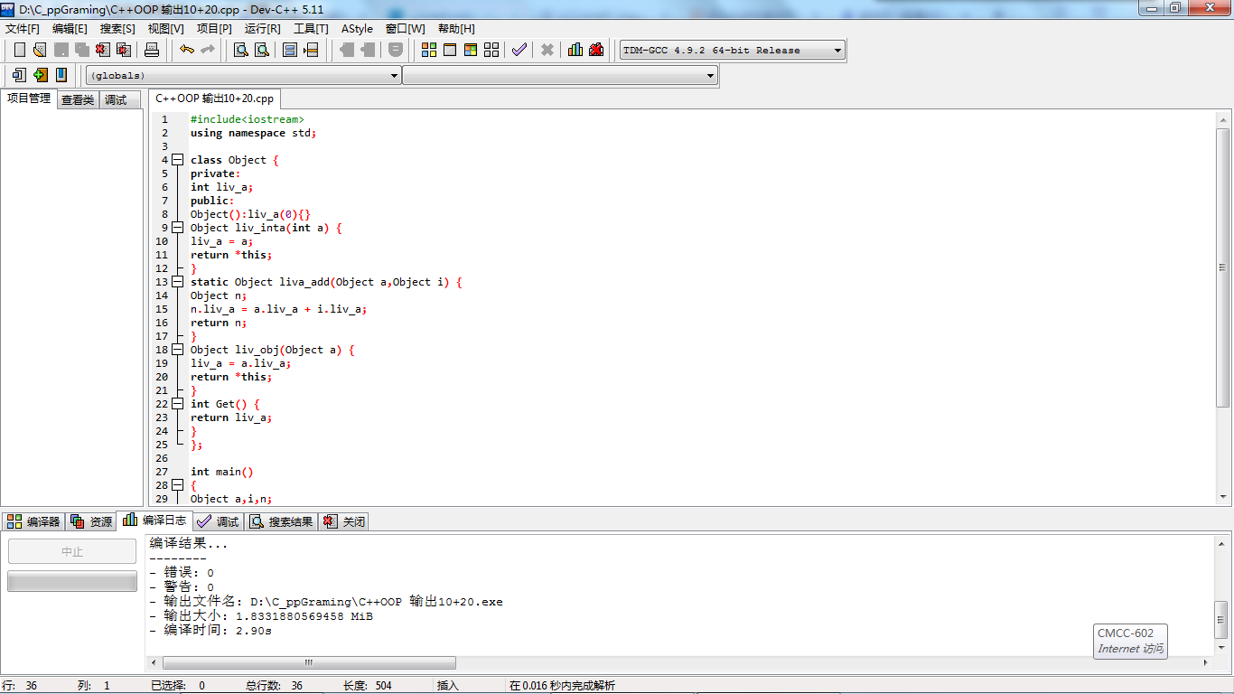Collapse the liva_add function fold at line 13
This screenshot has width=1234, height=694.
coord(178,282)
